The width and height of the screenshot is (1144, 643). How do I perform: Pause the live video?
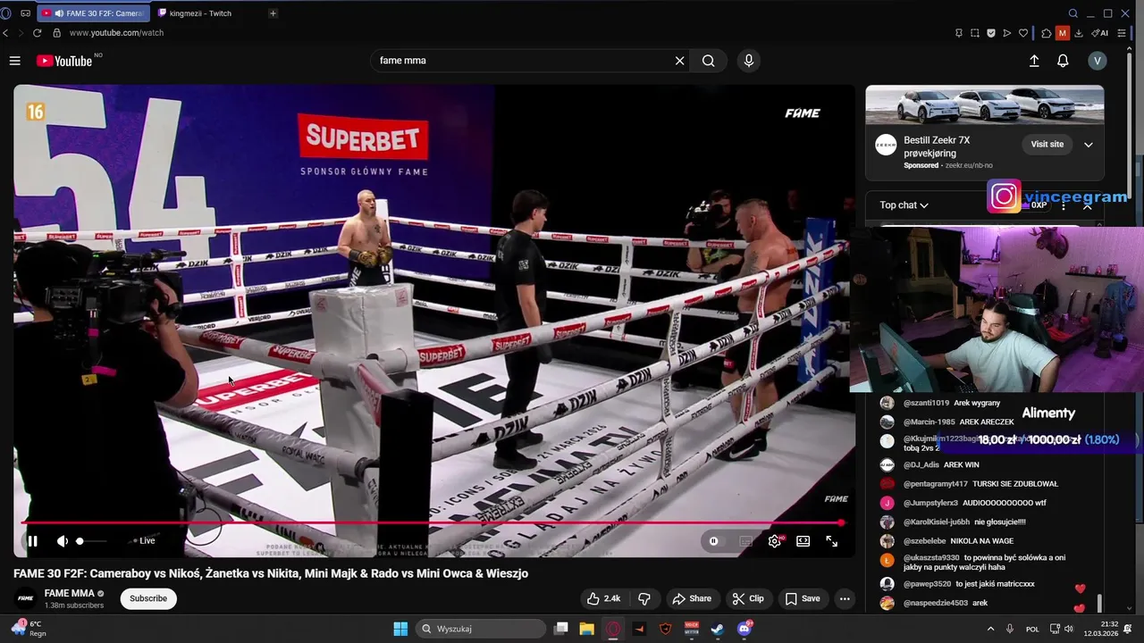point(32,540)
